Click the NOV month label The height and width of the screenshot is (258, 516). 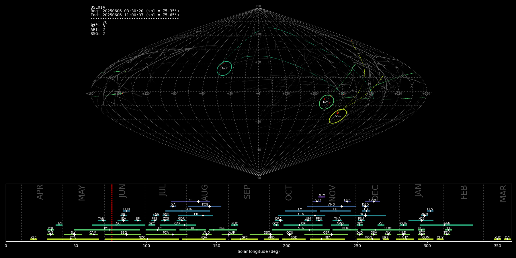[x=332, y=193]
